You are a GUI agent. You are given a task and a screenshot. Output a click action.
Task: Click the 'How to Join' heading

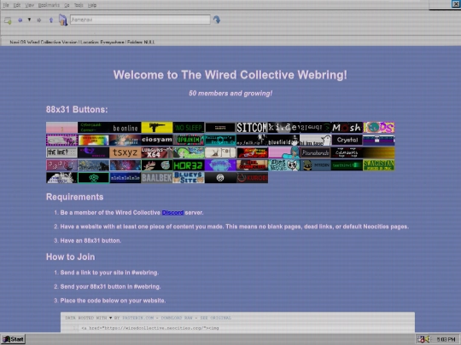[x=71, y=257]
